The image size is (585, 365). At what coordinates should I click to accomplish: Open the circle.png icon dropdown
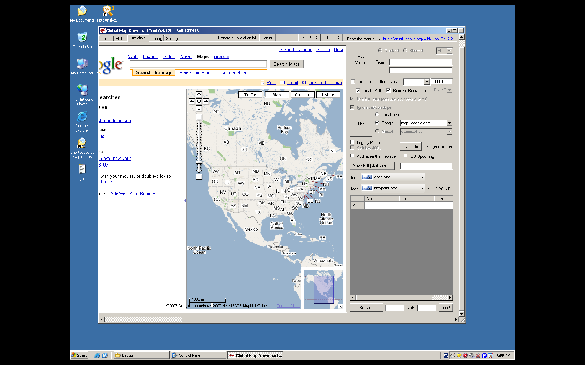pos(422,177)
